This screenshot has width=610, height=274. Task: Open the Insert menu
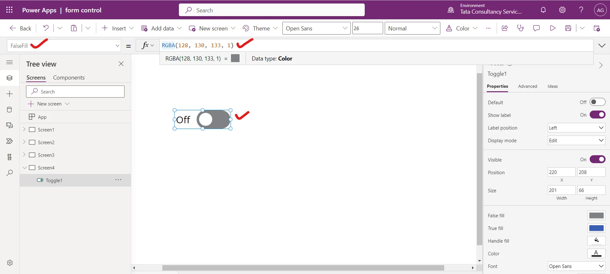click(118, 28)
